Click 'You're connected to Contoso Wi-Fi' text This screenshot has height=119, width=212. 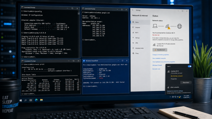(x=164, y=33)
